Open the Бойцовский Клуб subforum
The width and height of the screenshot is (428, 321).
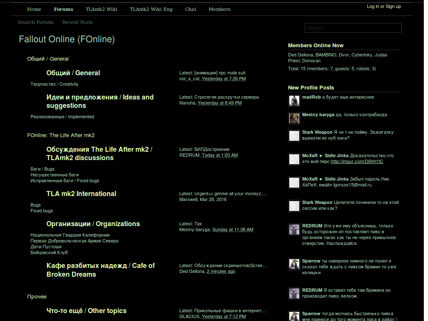point(49,252)
